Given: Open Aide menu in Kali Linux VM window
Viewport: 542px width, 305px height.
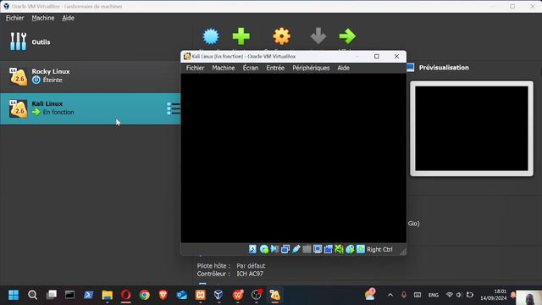Looking at the screenshot, I should (x=343, y=68).
